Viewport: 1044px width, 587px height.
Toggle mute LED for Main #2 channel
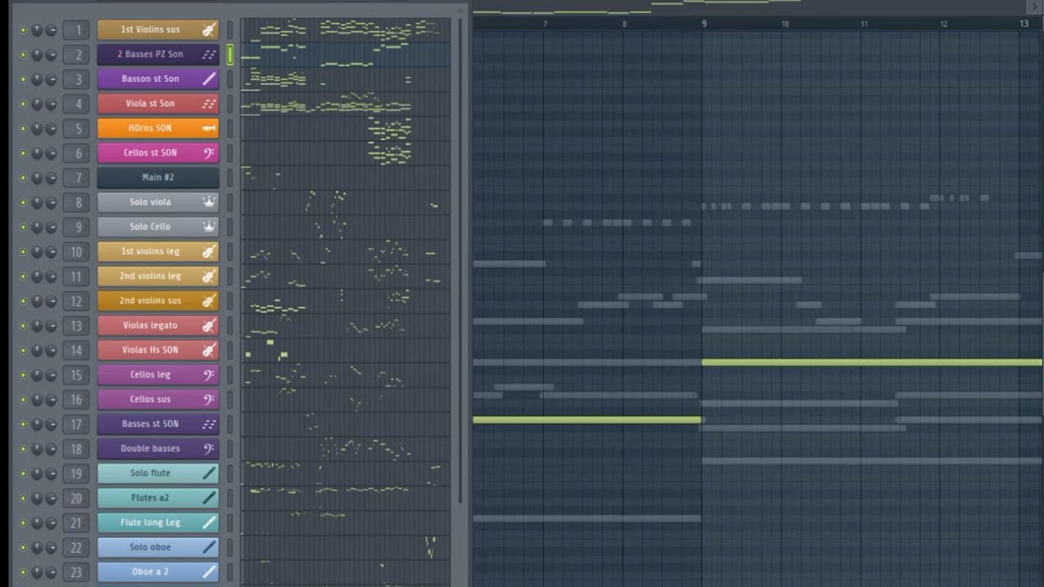coord(23,178)
